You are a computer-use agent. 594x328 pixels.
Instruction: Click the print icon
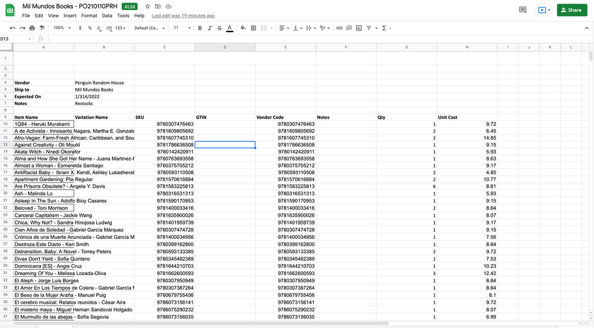point(32,28)
